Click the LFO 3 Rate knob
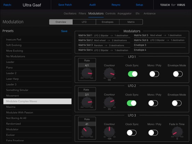This screenshot has height=144, width=192. coord(87,132)
